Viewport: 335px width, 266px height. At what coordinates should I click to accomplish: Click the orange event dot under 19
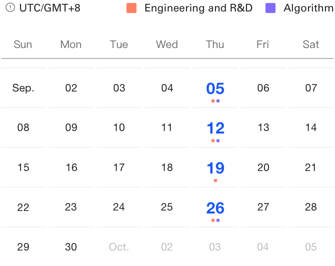coord(215,180)
